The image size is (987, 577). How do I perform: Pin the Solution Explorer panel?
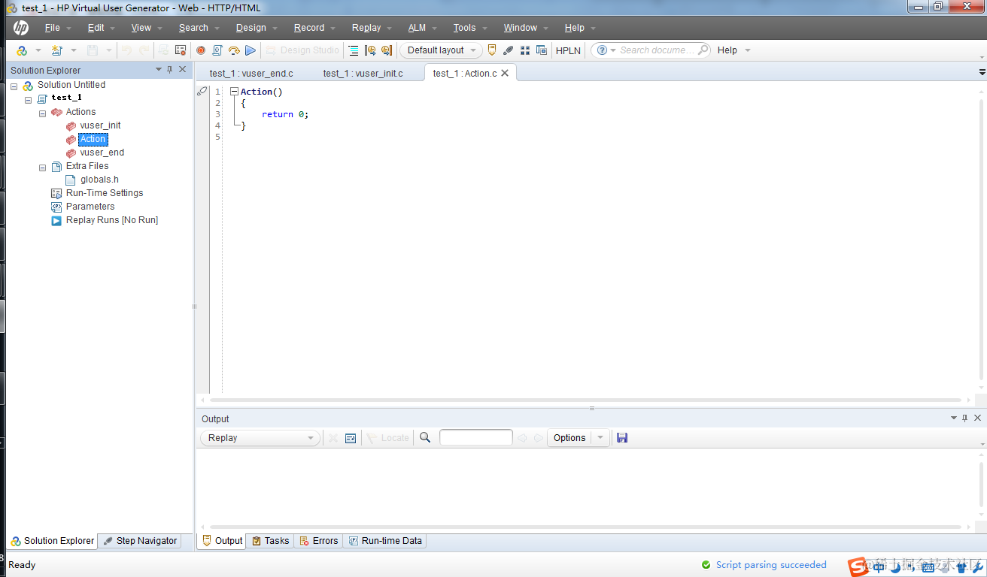coord(169,69)
